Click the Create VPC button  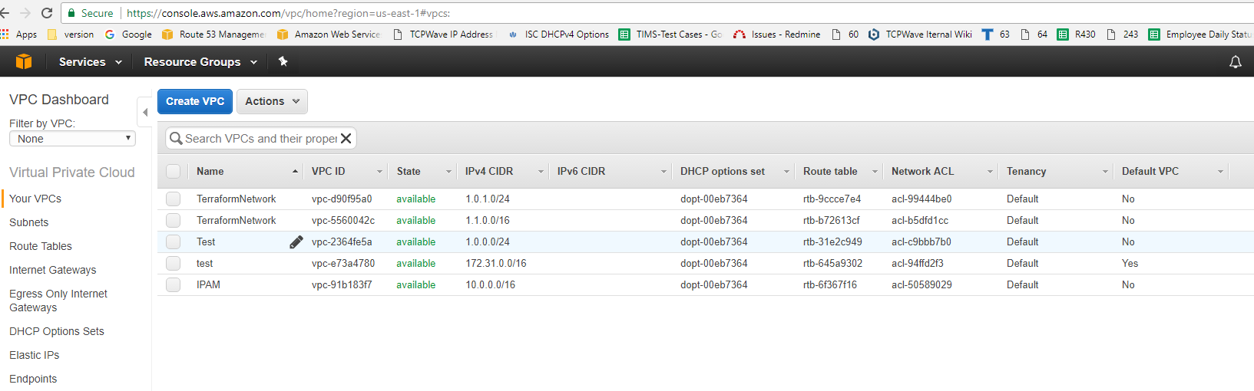click(195, 101)
